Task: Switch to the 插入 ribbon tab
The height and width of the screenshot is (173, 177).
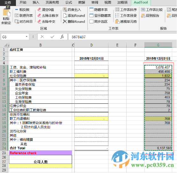Action: [x=36, y=2]
